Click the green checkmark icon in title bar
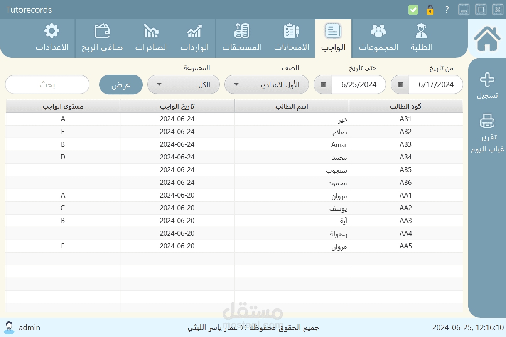 pyautogui.click(x=413, y=10)
